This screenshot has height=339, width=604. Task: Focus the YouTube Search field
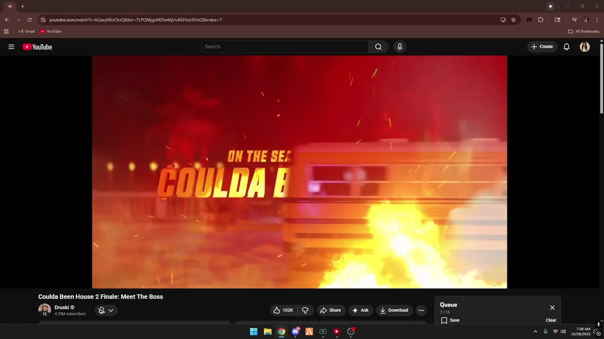pos(285,47)
